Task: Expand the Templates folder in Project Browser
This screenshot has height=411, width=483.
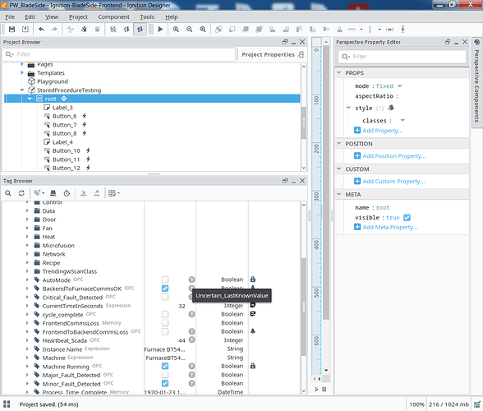Action: [22, 73]
